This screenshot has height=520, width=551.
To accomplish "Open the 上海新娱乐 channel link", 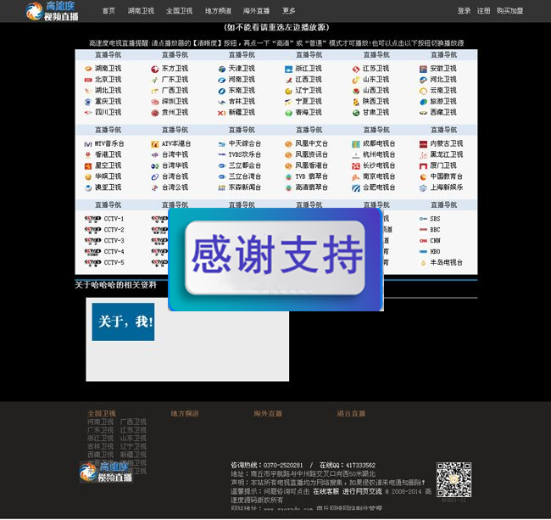I will (446, 187).
